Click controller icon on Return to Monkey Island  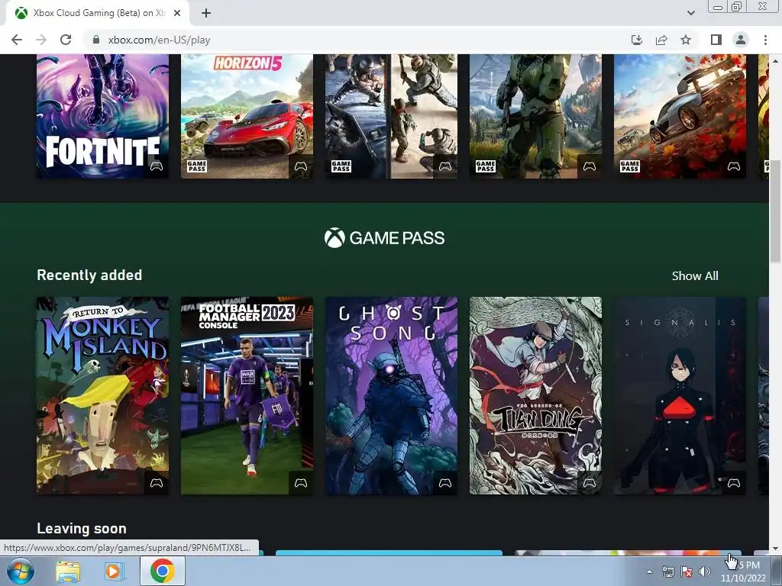(157, 483)
